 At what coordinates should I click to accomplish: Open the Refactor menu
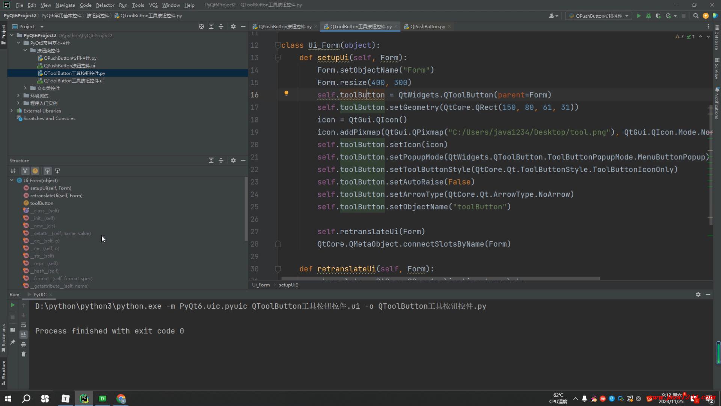coord(105,5)
